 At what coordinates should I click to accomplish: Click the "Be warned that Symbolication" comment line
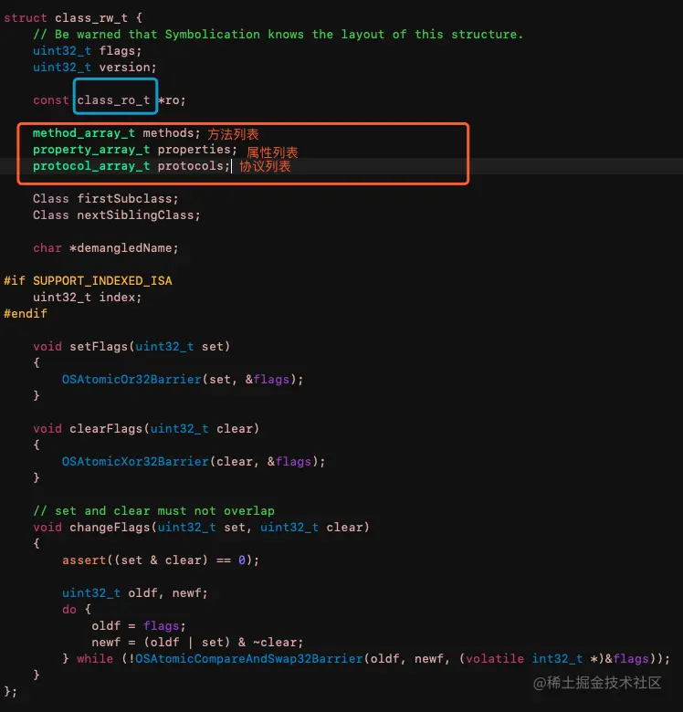pos(278,35)
